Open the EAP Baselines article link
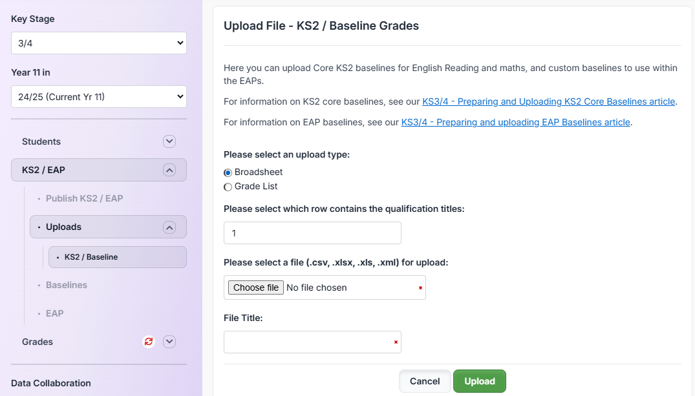 515,122
